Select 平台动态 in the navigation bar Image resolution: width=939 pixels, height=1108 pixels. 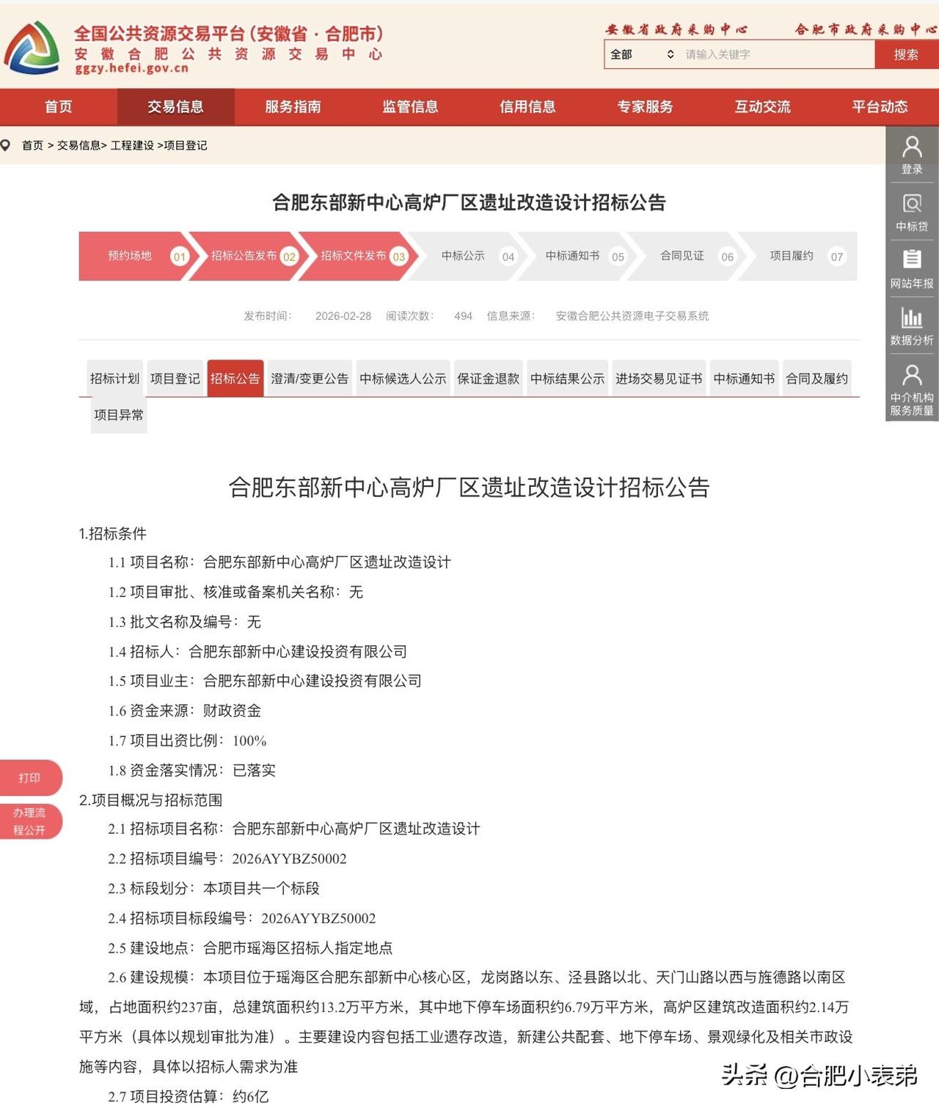point(880,107)
